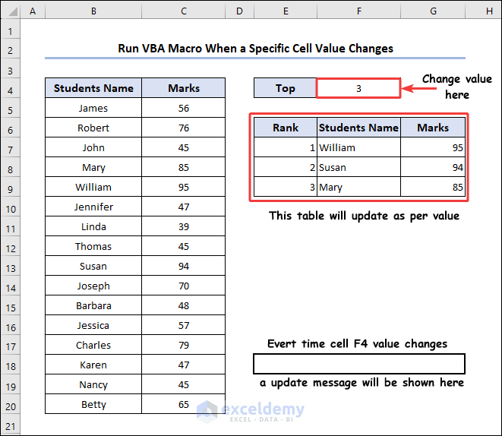Click rank 2 cell

tap(286, 167)
